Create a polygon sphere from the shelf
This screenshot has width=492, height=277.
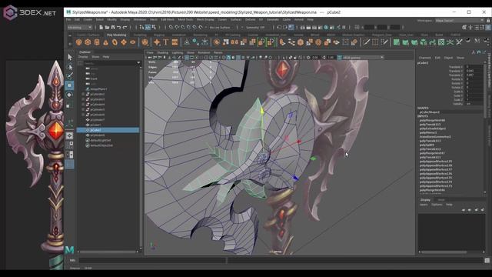click(79, 42)
